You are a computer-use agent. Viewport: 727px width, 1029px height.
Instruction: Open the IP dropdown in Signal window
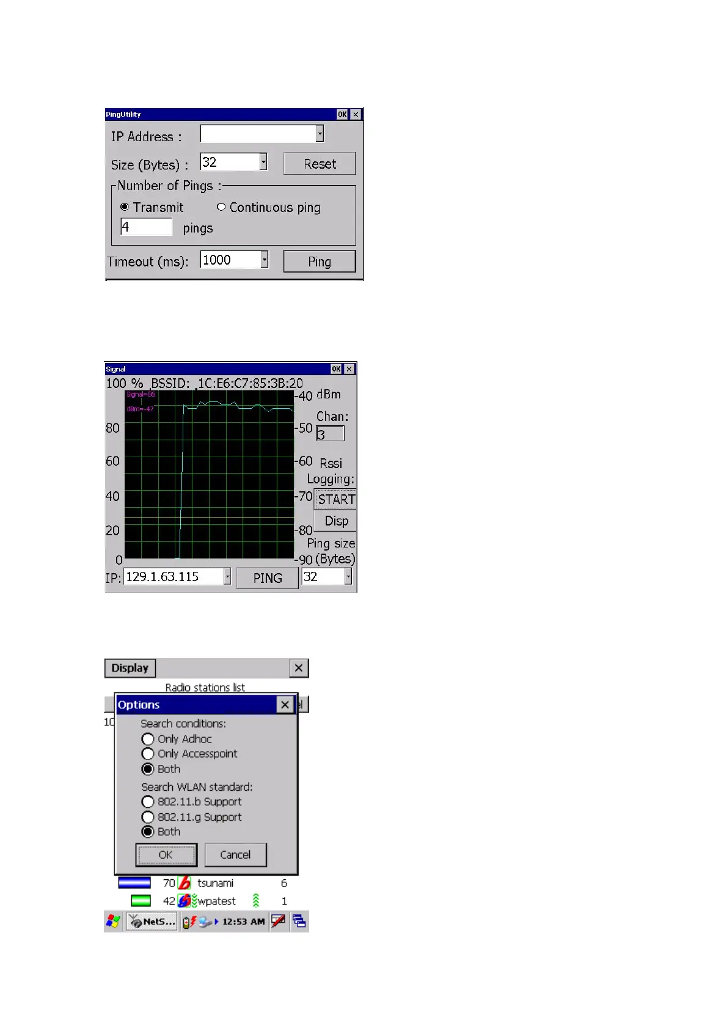pyautogui.click(x=227, y=576)
